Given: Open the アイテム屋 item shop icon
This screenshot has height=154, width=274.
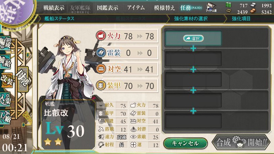Looking at the screenshot, I should (x=211, y=7).
